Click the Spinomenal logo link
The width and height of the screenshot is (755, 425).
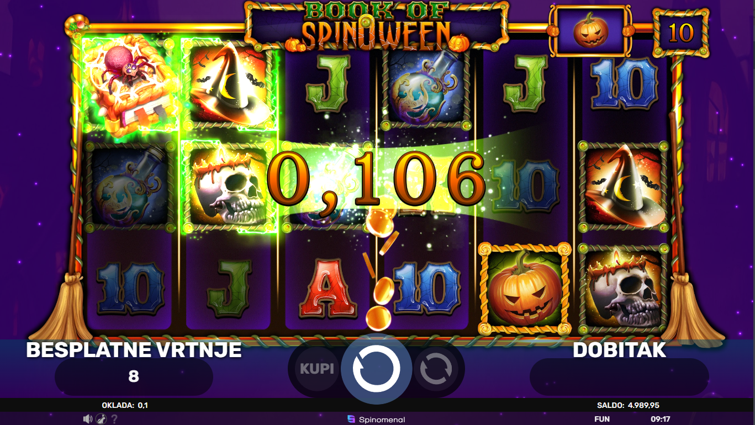[376, 419]
